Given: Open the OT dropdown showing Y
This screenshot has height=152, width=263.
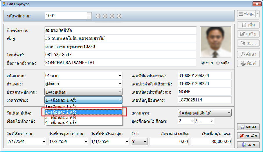Looking at the screenshot, I should coord(145,142).
